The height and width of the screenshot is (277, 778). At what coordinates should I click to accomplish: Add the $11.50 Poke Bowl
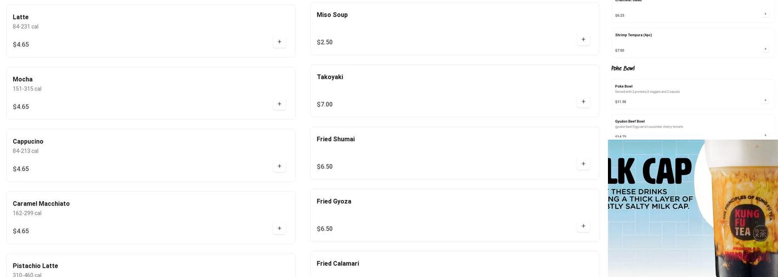(x=765, y=101)
